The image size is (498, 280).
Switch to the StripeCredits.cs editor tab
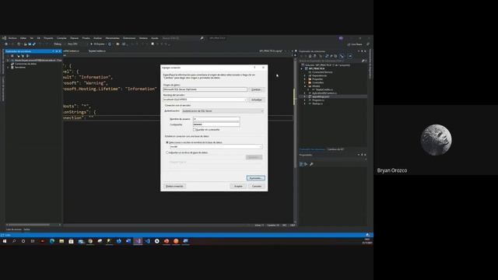96,51
